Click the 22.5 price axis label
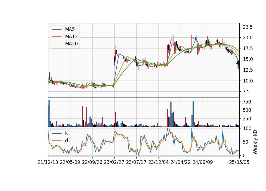 248,27
